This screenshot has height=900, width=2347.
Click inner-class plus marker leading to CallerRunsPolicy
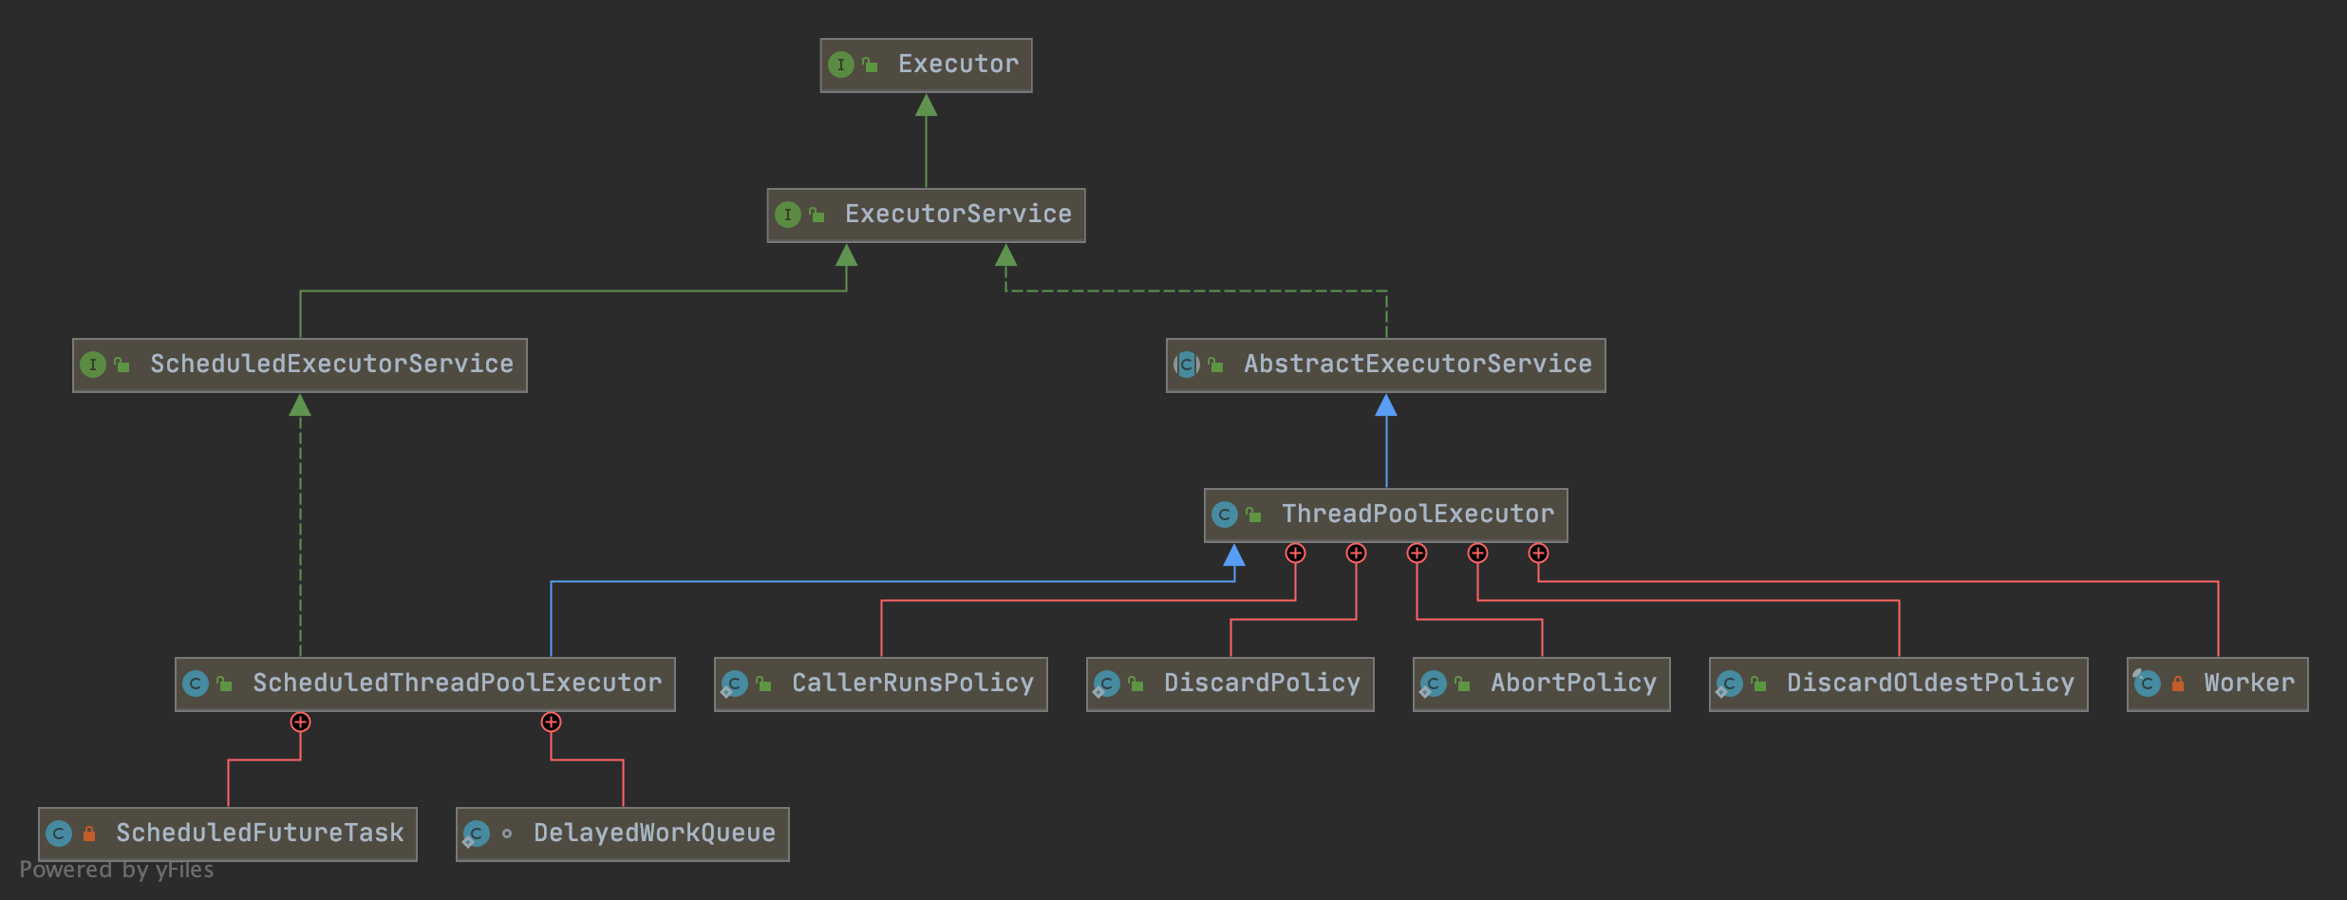[1295, 553]
